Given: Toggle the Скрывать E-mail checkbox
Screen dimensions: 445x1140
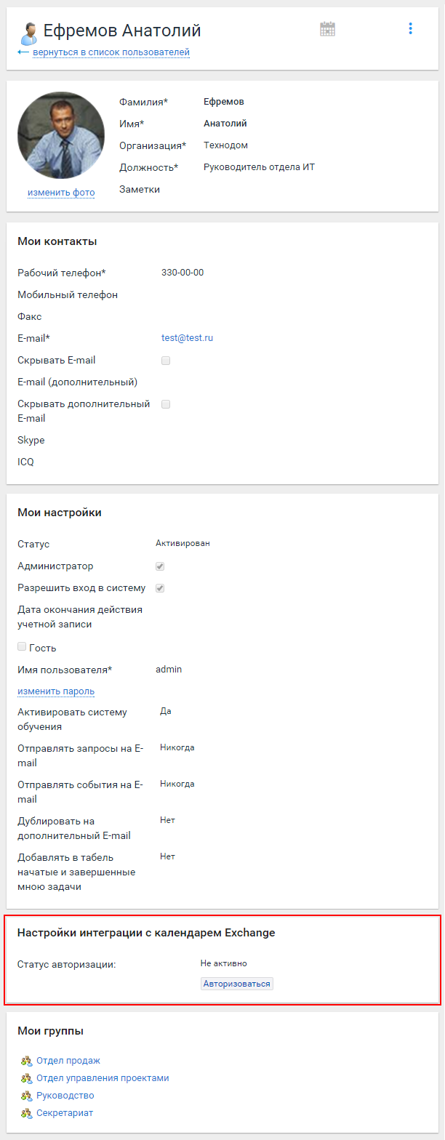Looking at the screenshot, I should pyautogui.click(x=166, y=361).
